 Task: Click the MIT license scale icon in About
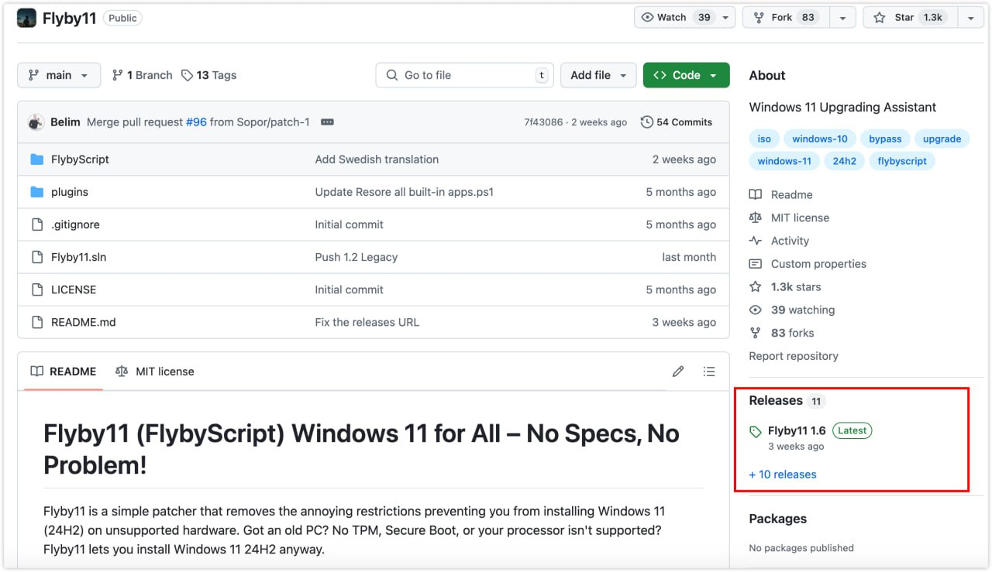pos(756,218)
